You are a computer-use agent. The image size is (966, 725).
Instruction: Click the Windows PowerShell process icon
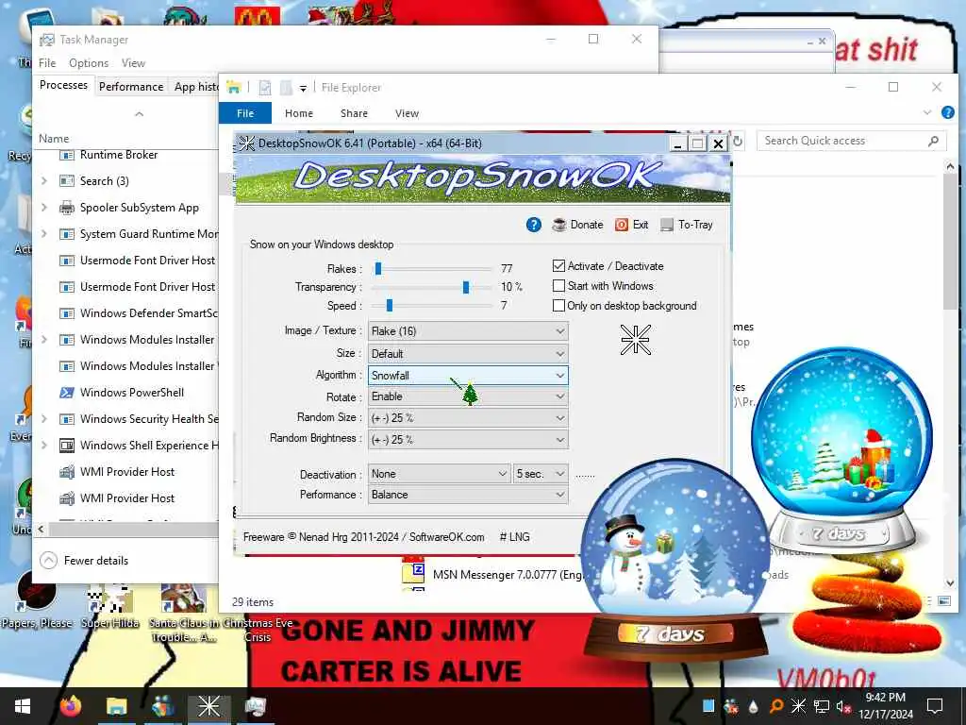point(67,393)
